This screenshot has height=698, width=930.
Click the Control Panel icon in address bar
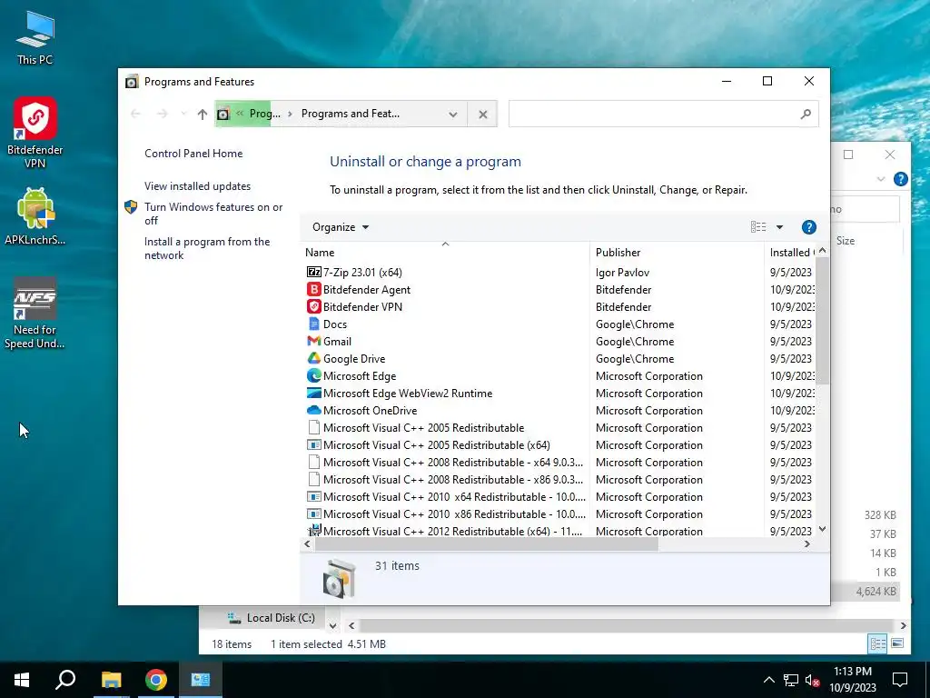pos(223,114)
